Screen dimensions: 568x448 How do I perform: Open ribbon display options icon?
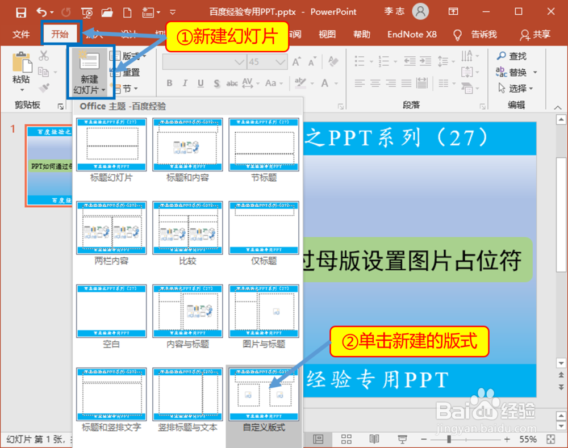coord(453,11)
